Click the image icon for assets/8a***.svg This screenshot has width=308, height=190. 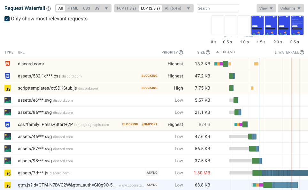click(8, 112)
